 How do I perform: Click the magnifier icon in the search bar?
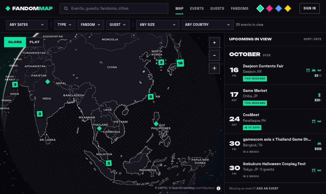coord(66,8)
